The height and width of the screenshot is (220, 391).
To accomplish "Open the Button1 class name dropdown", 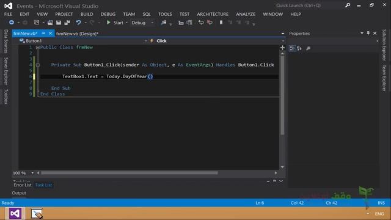I will click(x=145, y=41).
